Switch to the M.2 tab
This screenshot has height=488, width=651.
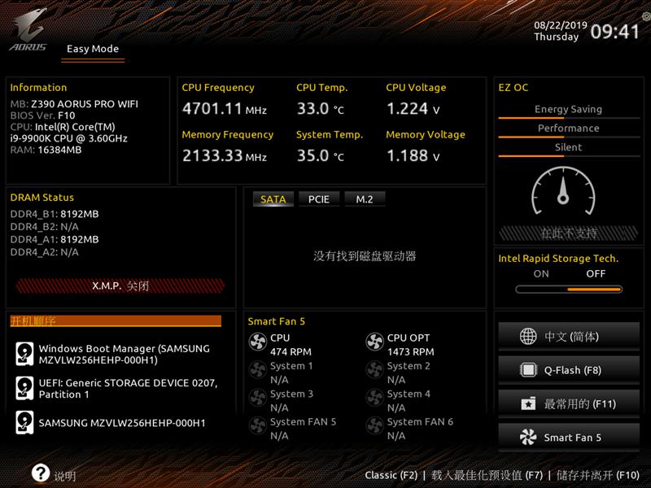click(x=365, y=199)
